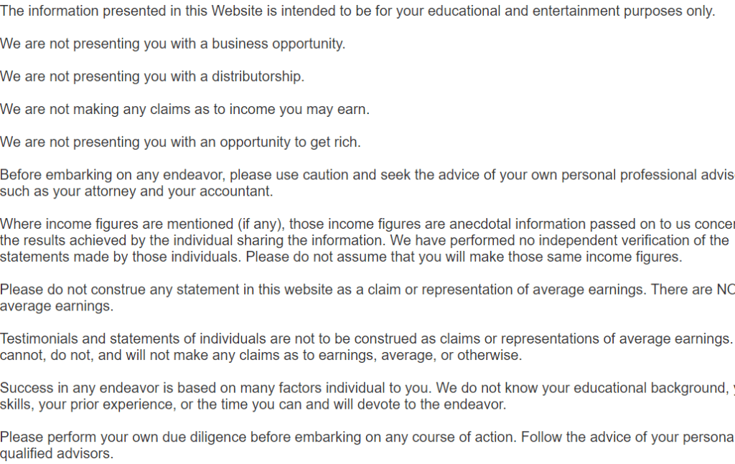Click the words 'educational and entertainment purposes'
Image resolution: width=735 pixels, height=464 pixels.
coord(556,11)
